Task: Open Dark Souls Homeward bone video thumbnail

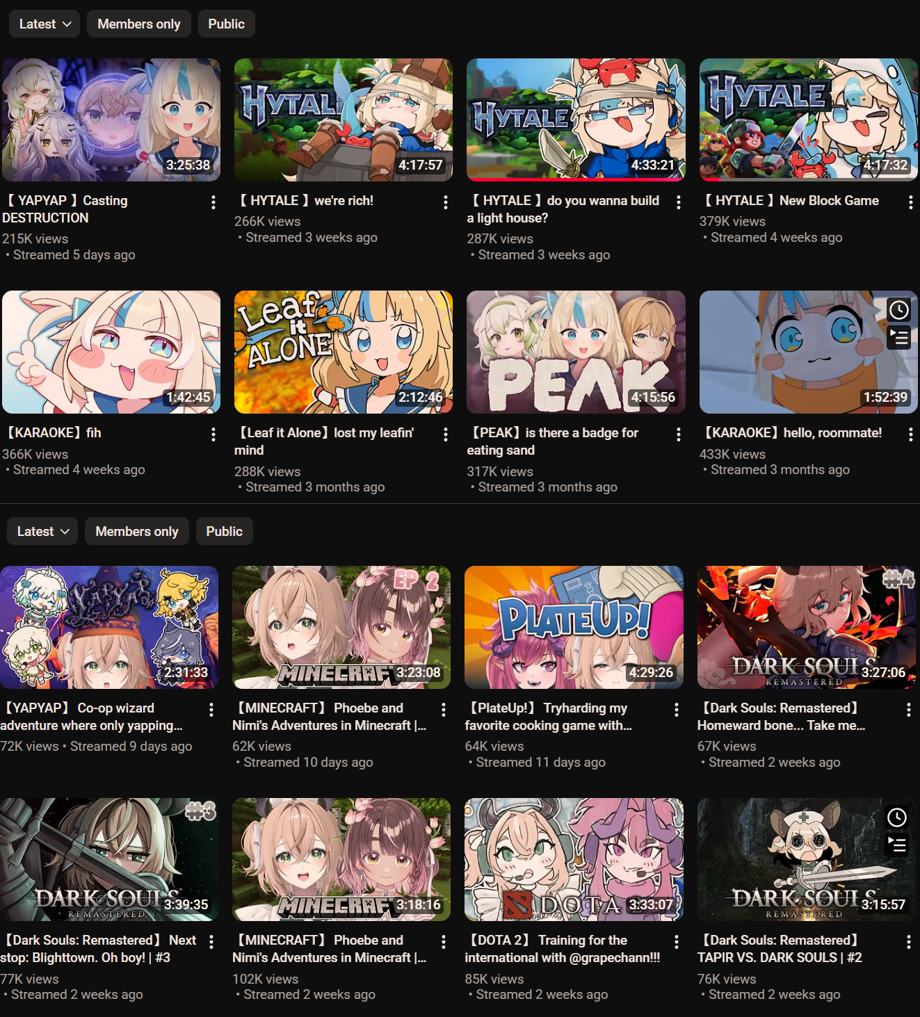Action: (807, 628)
